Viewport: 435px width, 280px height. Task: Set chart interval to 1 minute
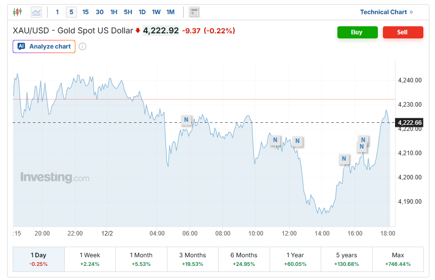57,12
